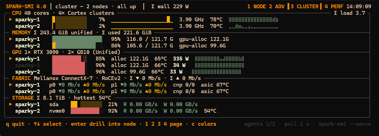
Task: Click the selection arrow beside the 335 W GPU row
Action: tap(11, 59)
